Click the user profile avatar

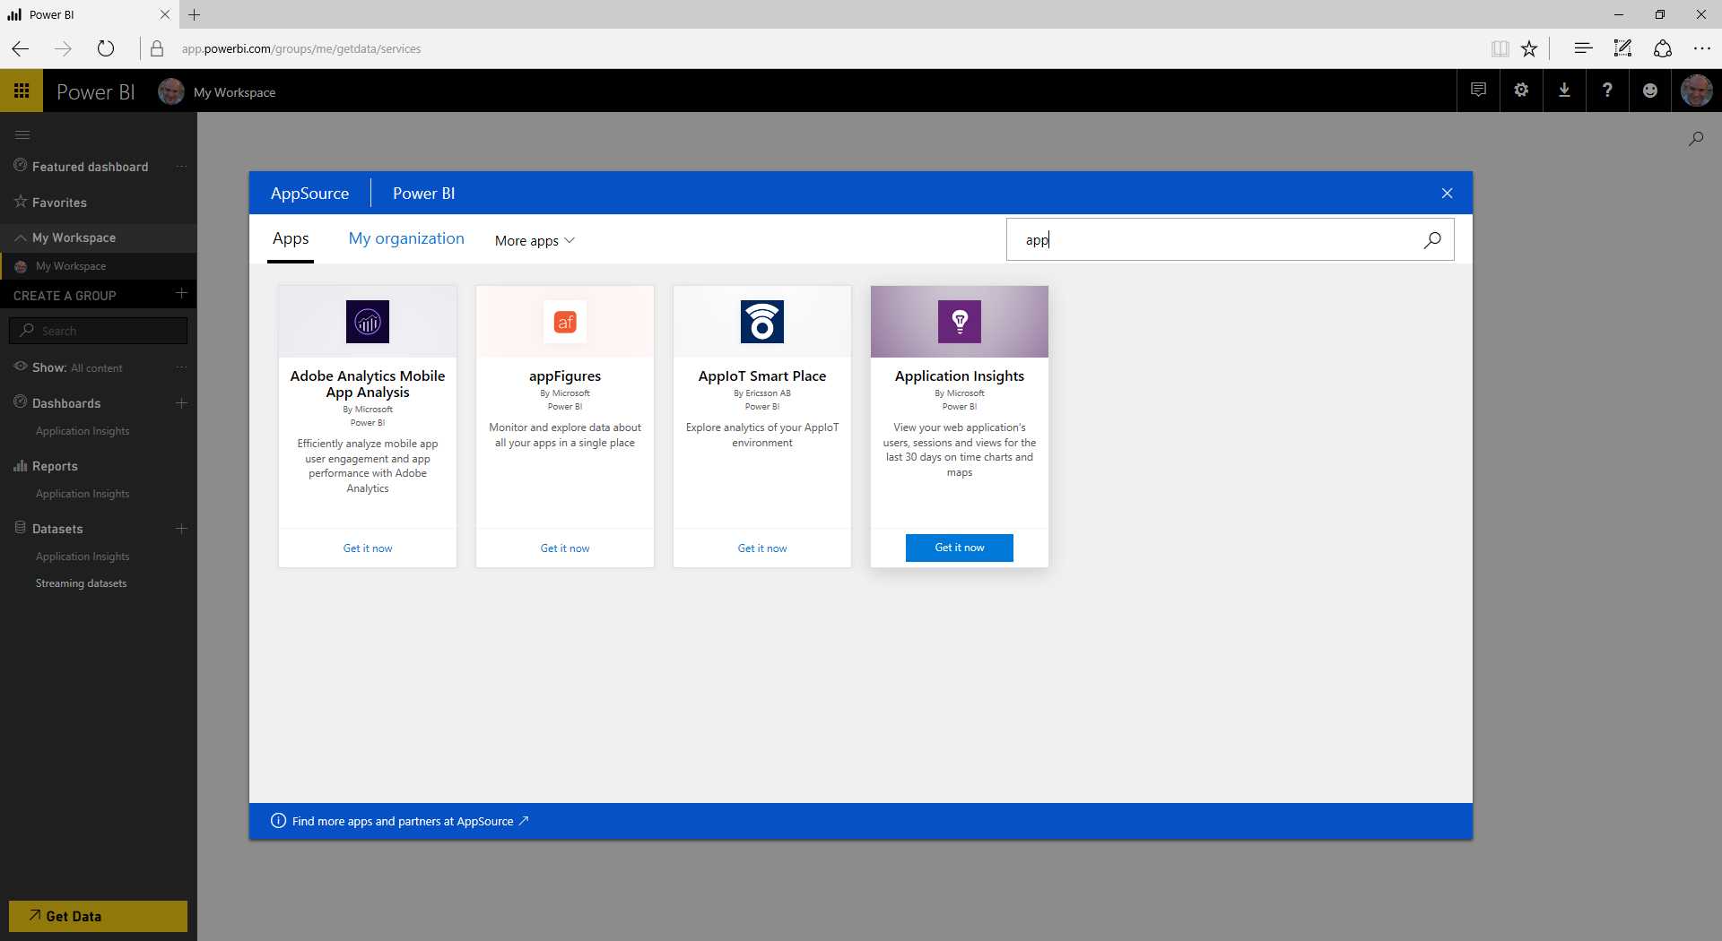point(1696,90)
